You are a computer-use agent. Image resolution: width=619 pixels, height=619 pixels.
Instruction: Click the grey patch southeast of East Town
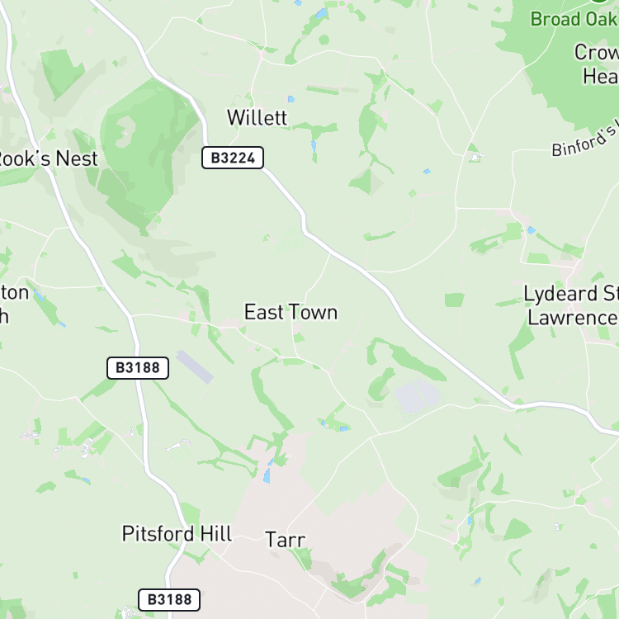(x=417, y=395)
